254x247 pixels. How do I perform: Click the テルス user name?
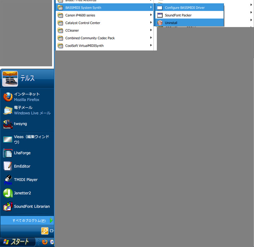(x=28, y=78)
